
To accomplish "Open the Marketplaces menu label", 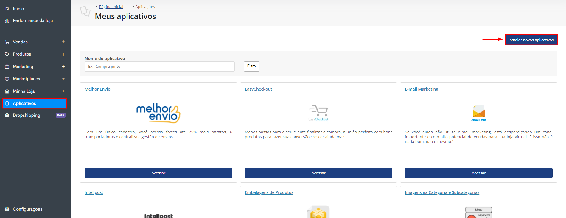I will (26, 79).
